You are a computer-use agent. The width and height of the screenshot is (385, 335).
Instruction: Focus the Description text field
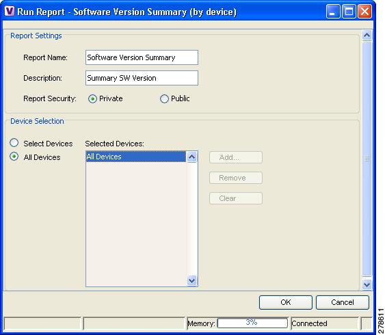[142, 78]
